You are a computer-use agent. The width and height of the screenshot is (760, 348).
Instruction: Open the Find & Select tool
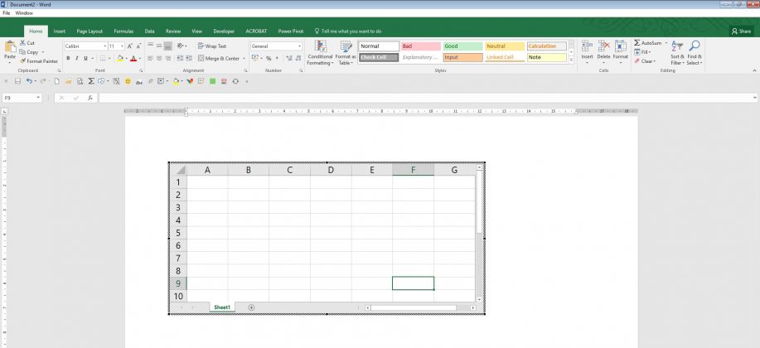pos(694,53)
